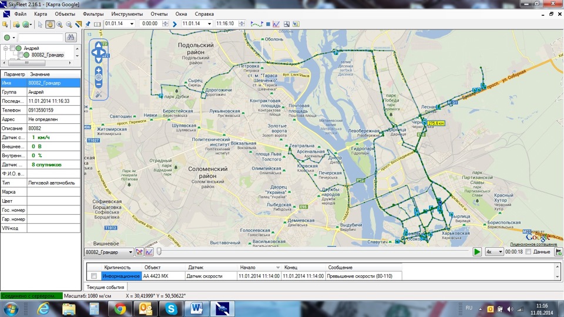Click the first yellow toolbar icon
This screenshot has width=564, height=317.
[x=5, y=24]
